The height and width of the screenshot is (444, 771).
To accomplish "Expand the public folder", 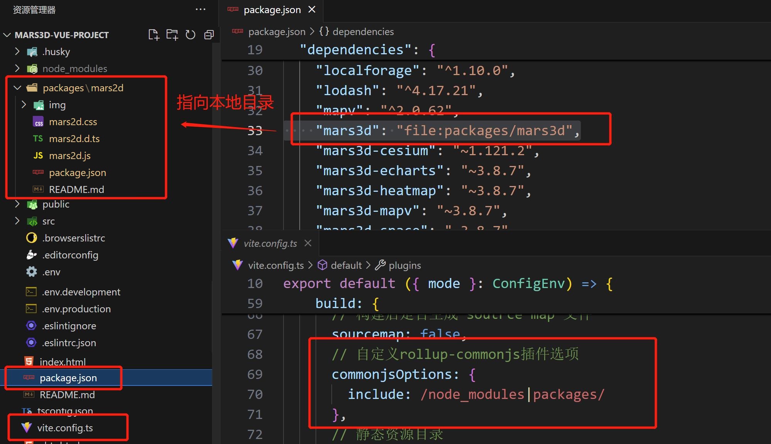I will (17, 204).
